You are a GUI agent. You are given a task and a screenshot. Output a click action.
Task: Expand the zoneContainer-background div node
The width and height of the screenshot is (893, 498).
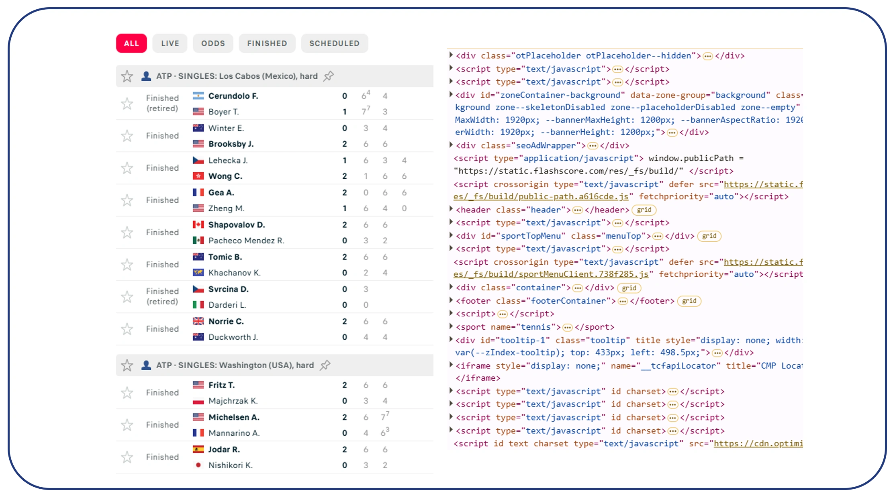click(451, 94)
